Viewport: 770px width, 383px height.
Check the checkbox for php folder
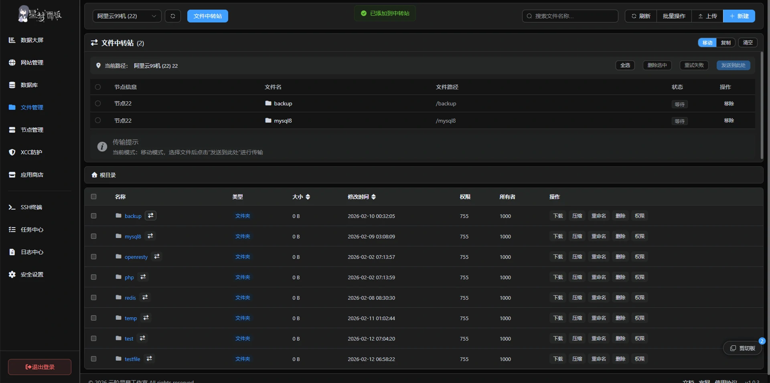click(94, 277)
